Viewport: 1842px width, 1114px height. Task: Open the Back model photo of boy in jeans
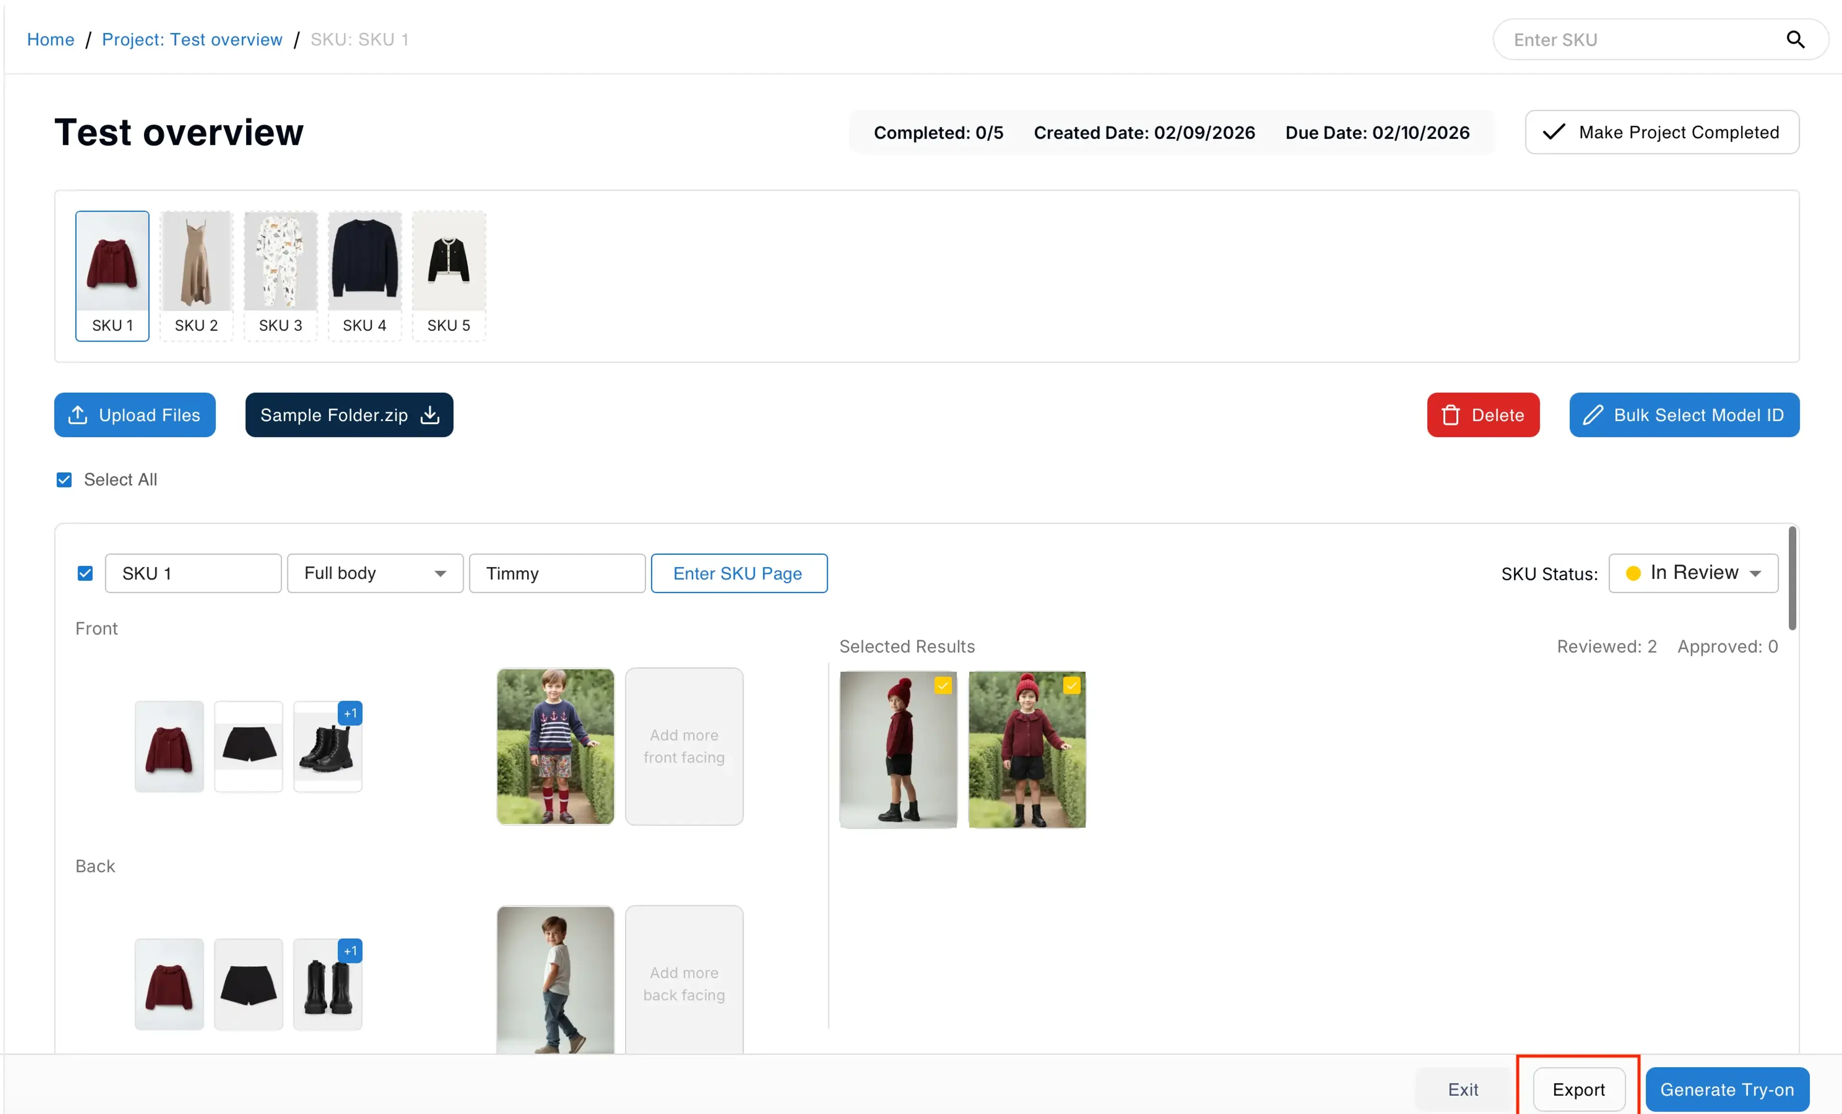tap(555, 980)
